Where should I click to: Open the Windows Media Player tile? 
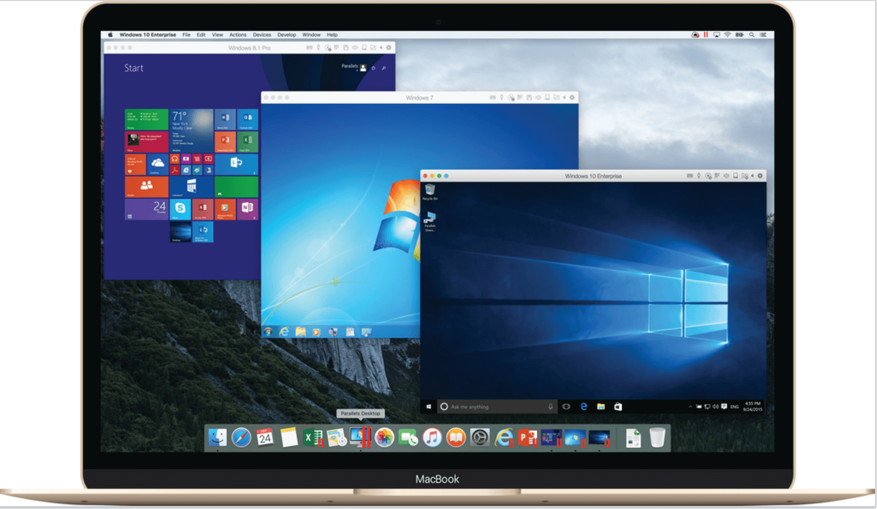tap(225, 209)
